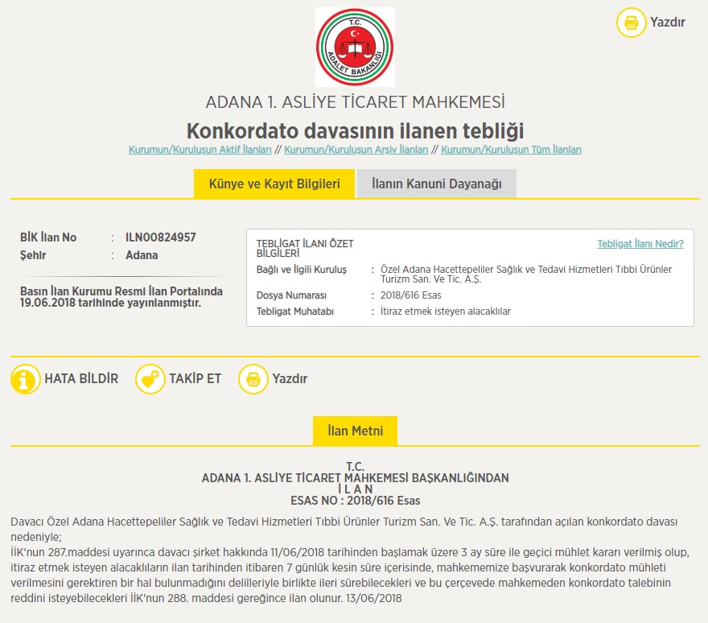Select the İlan Metni tab

click(355, 431)
